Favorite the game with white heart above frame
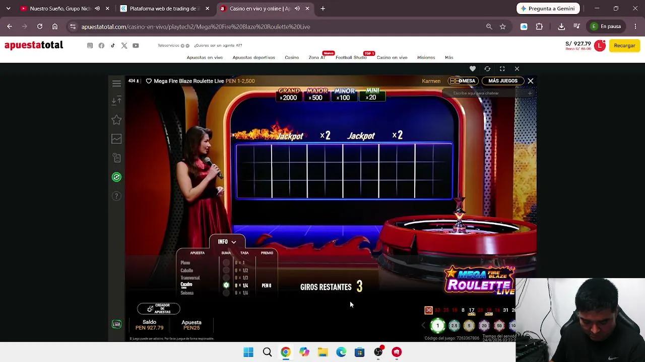 (473, 69)
